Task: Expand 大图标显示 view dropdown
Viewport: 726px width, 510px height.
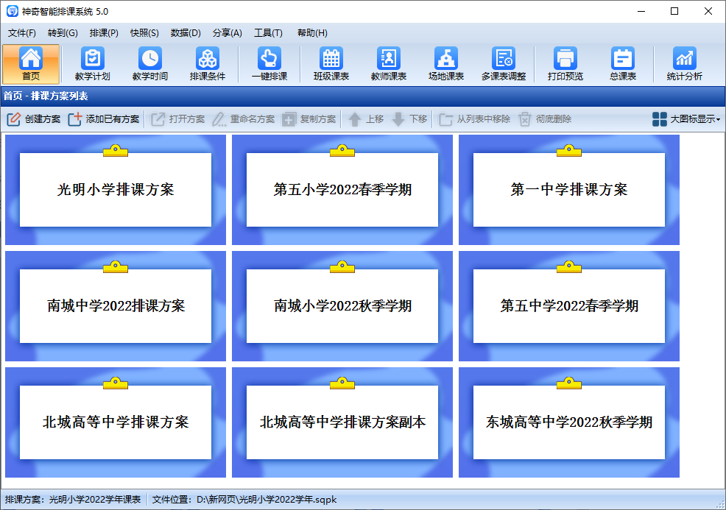Action: 686,119
